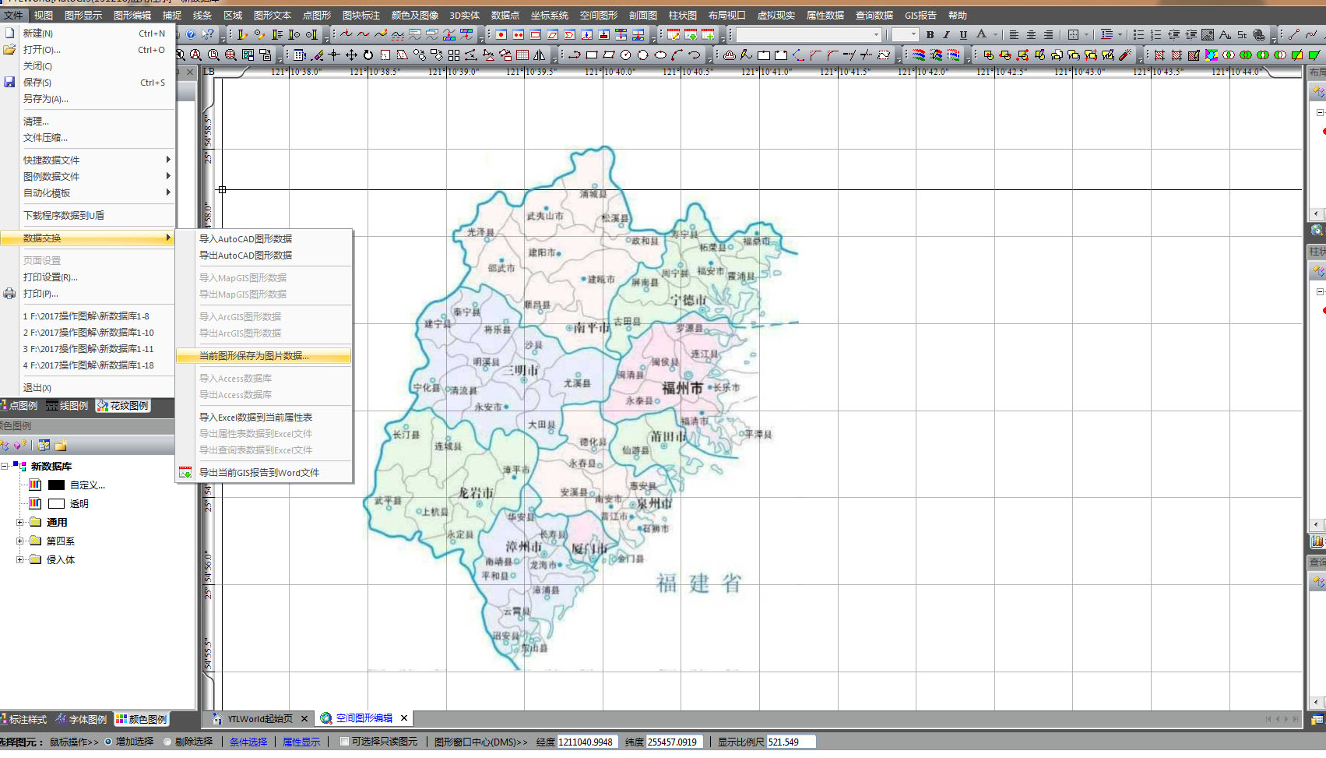1326x758 pixels.
Task: Click the magic wand region tool icon
Action: point(1125,55)
